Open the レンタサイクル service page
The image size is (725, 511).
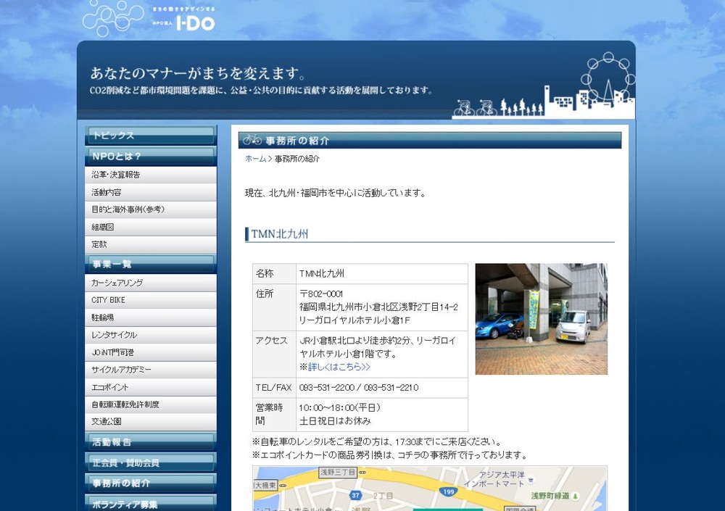point(150,335)
